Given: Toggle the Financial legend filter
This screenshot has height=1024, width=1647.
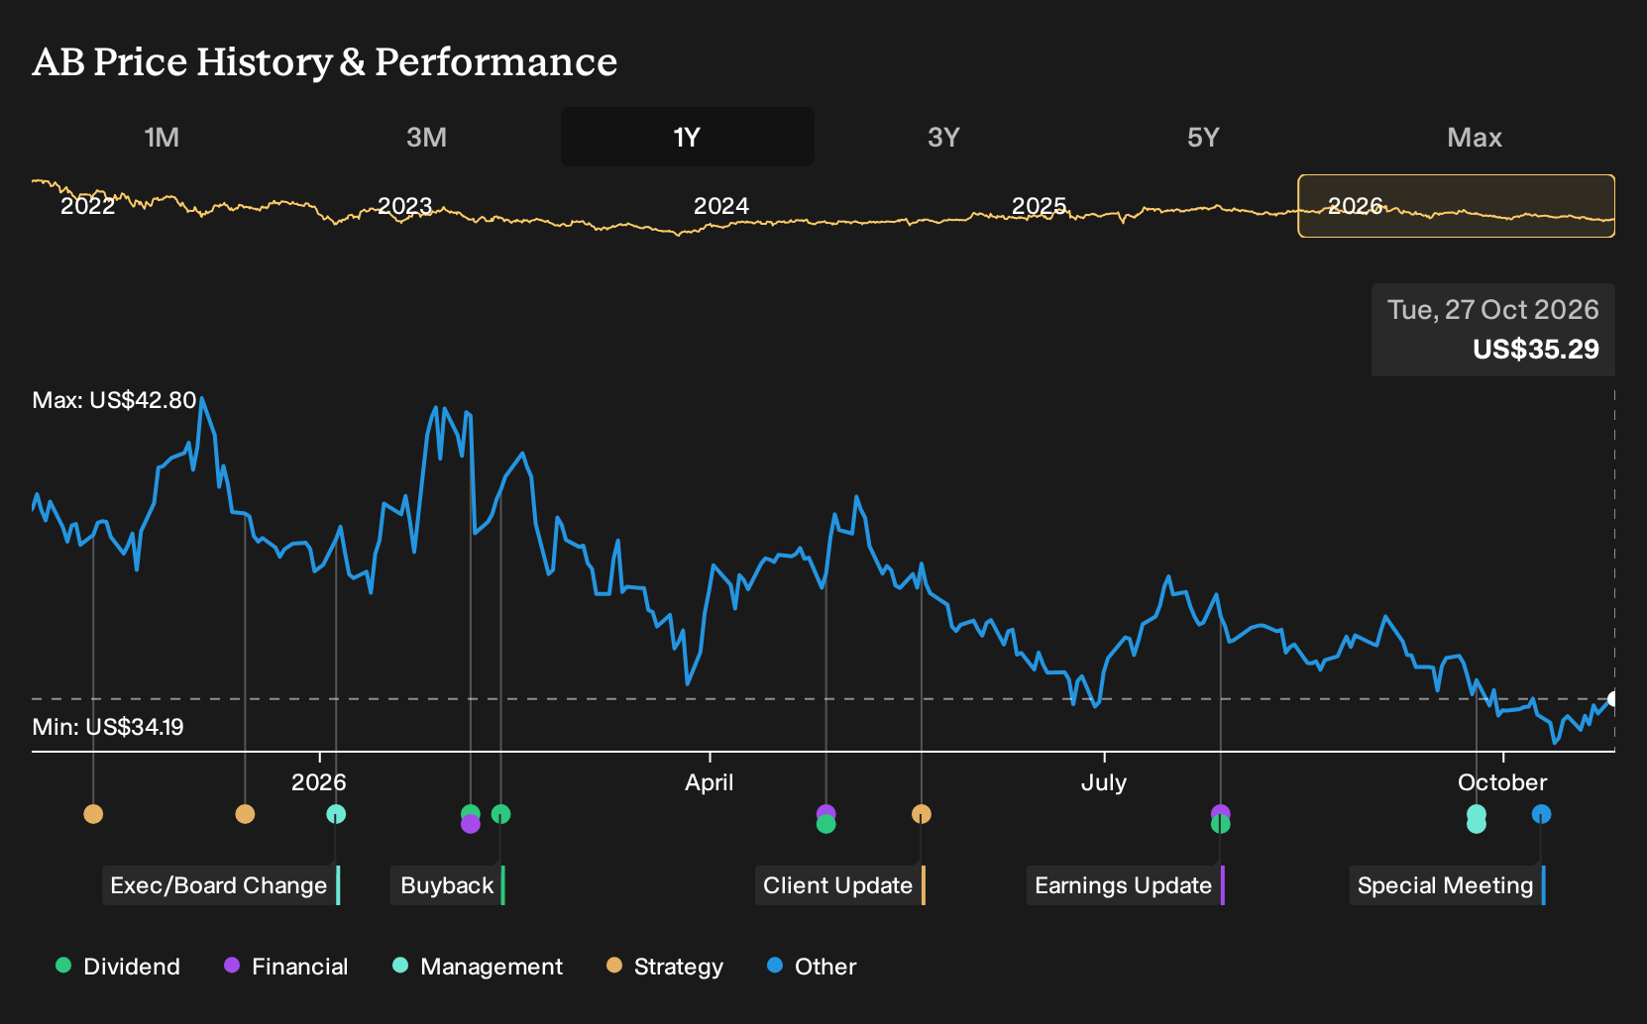Looking at the screenshot, I should 286,967.
